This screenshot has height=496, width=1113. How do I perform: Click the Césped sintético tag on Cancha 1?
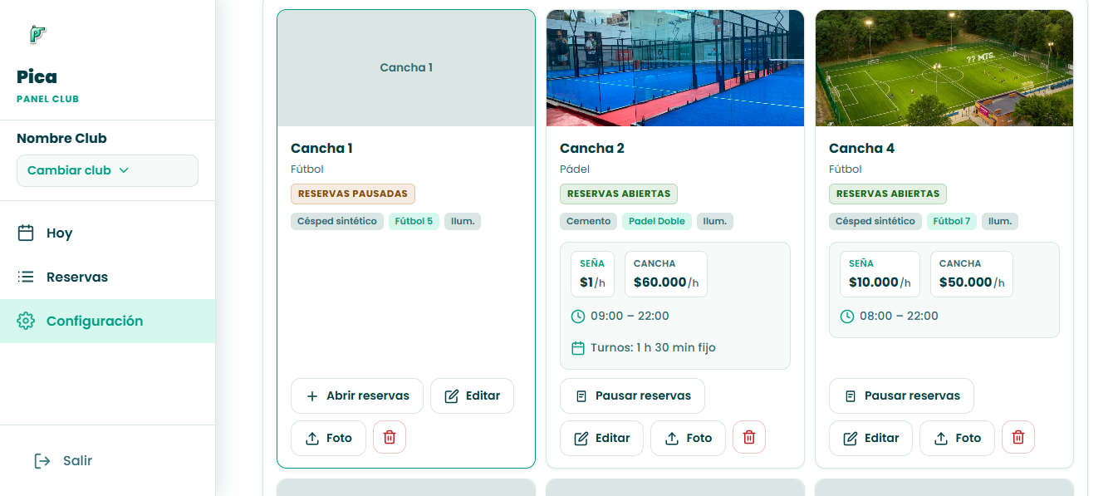[337, 222]
